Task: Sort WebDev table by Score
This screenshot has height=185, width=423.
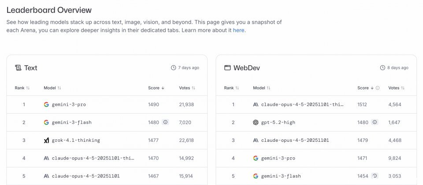Action: click(365, 88)
